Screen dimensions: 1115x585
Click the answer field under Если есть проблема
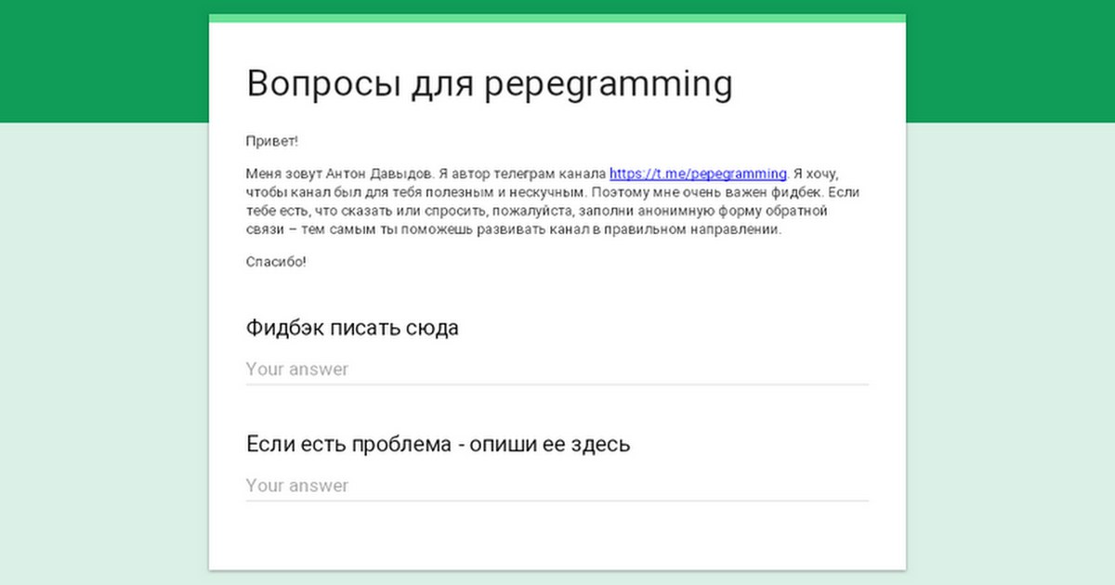(557, 486)
